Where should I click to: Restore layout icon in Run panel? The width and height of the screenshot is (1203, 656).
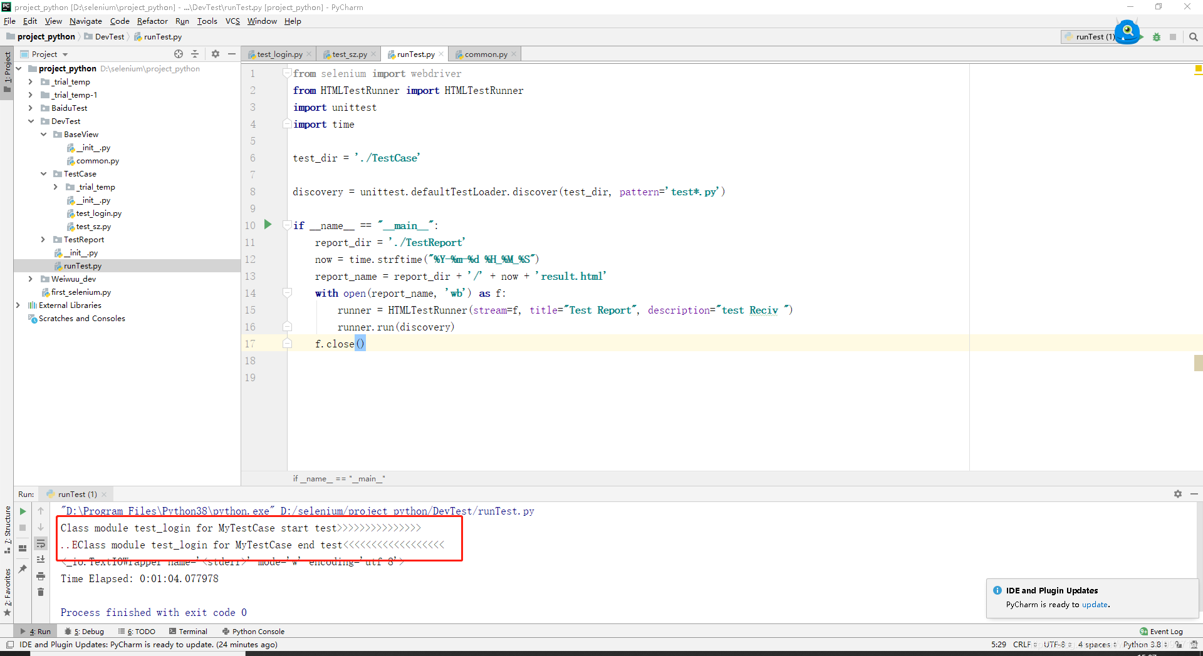pyautogui.click(x=23, y=548)
